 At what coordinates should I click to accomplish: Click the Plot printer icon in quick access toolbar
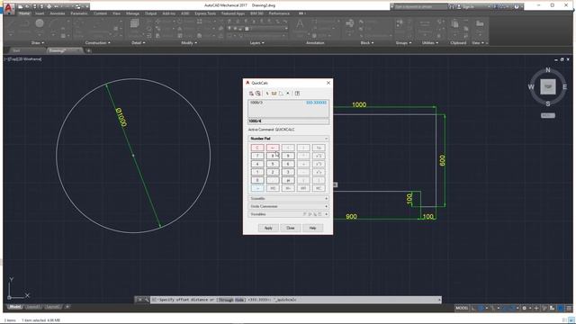point(49,6)
